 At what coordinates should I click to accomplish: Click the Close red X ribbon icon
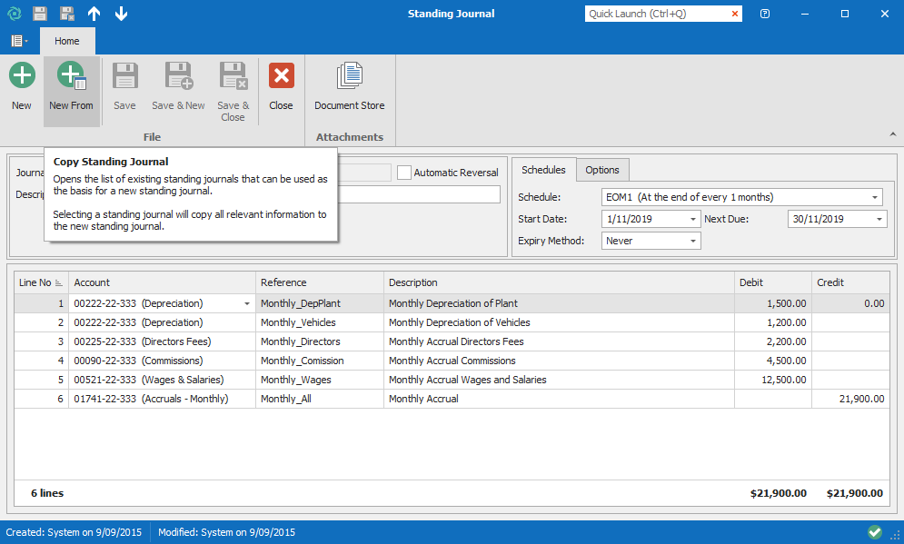[x=281, y=76]
